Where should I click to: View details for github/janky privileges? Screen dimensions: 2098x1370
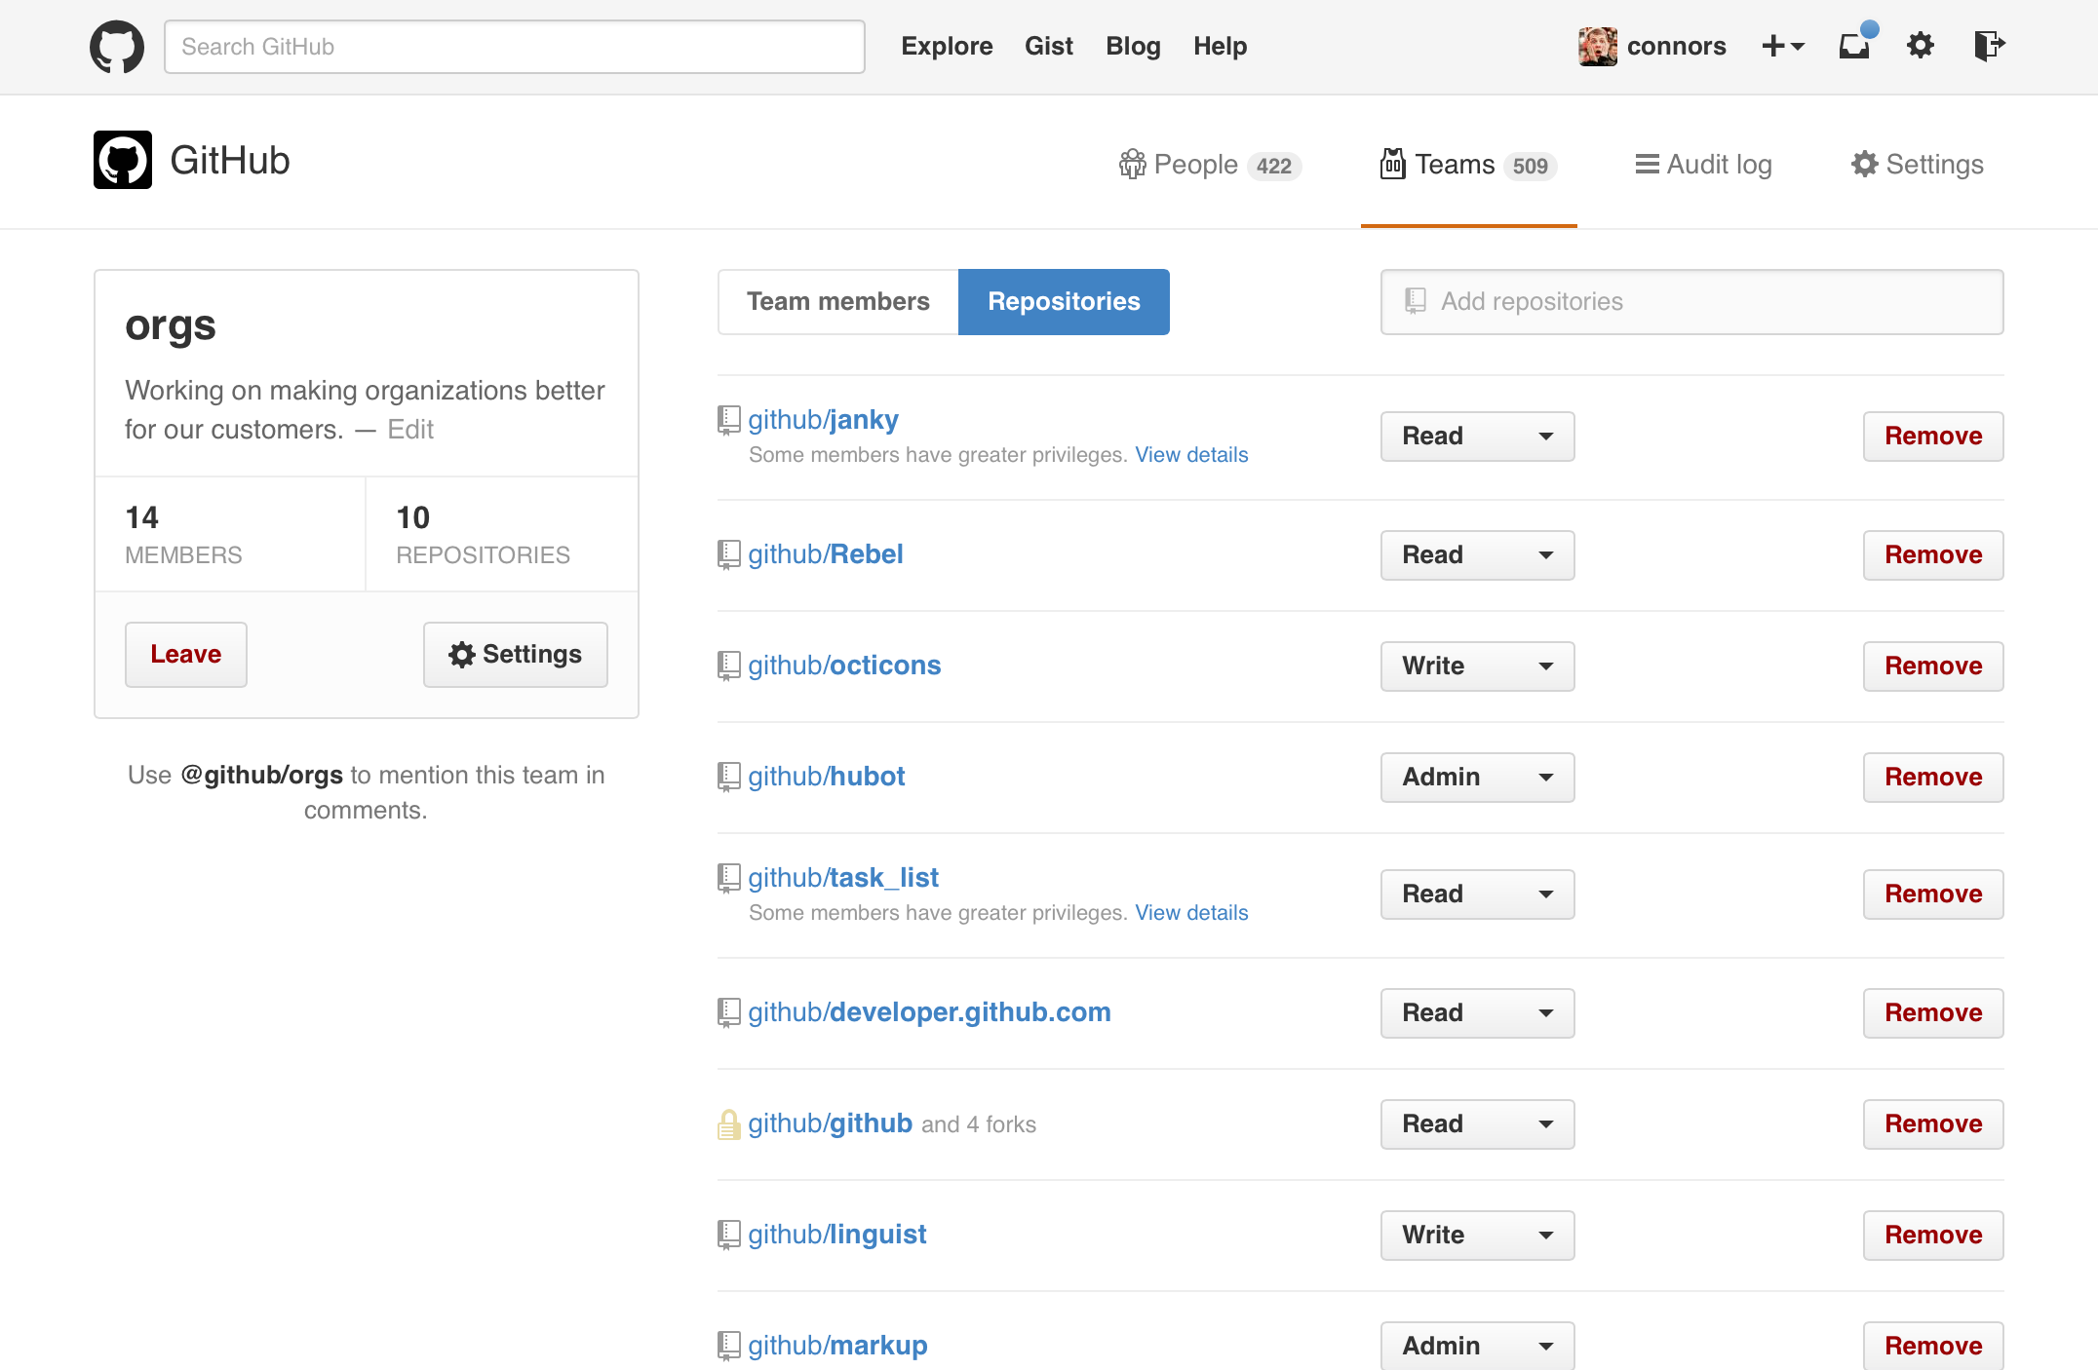coord(1191,455)
